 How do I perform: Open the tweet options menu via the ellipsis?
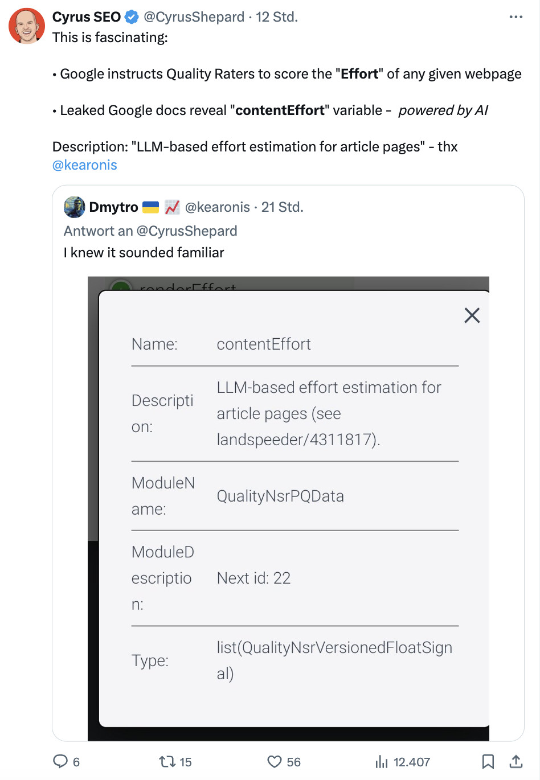pos(516,17)
